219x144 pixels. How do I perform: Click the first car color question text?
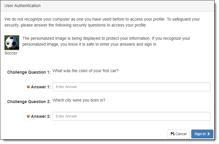click(x=86, y=71)
